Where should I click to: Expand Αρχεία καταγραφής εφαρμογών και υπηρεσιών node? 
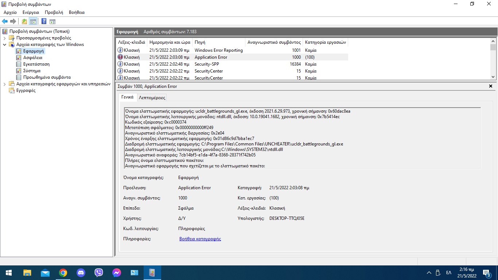[x=4, y=84]
